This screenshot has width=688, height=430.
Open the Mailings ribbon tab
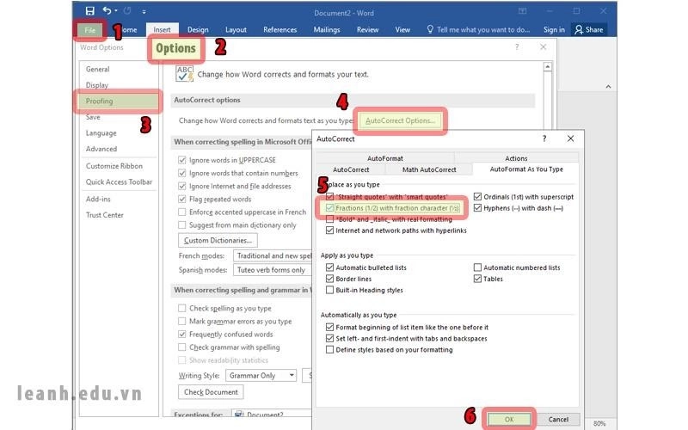click(327, 29)
